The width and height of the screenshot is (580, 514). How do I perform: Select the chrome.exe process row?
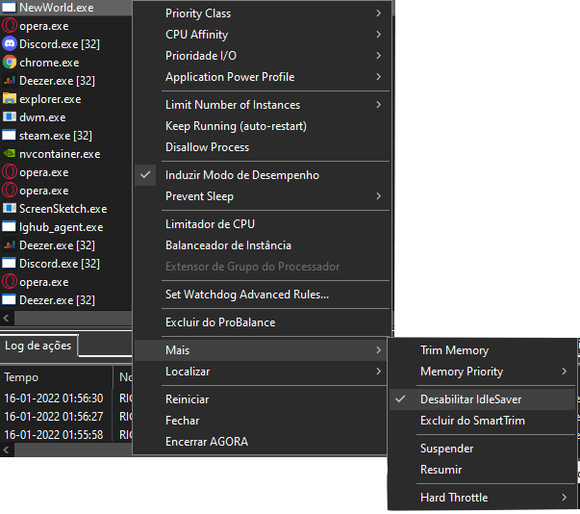pyautogui.click(x=65, y=63)
